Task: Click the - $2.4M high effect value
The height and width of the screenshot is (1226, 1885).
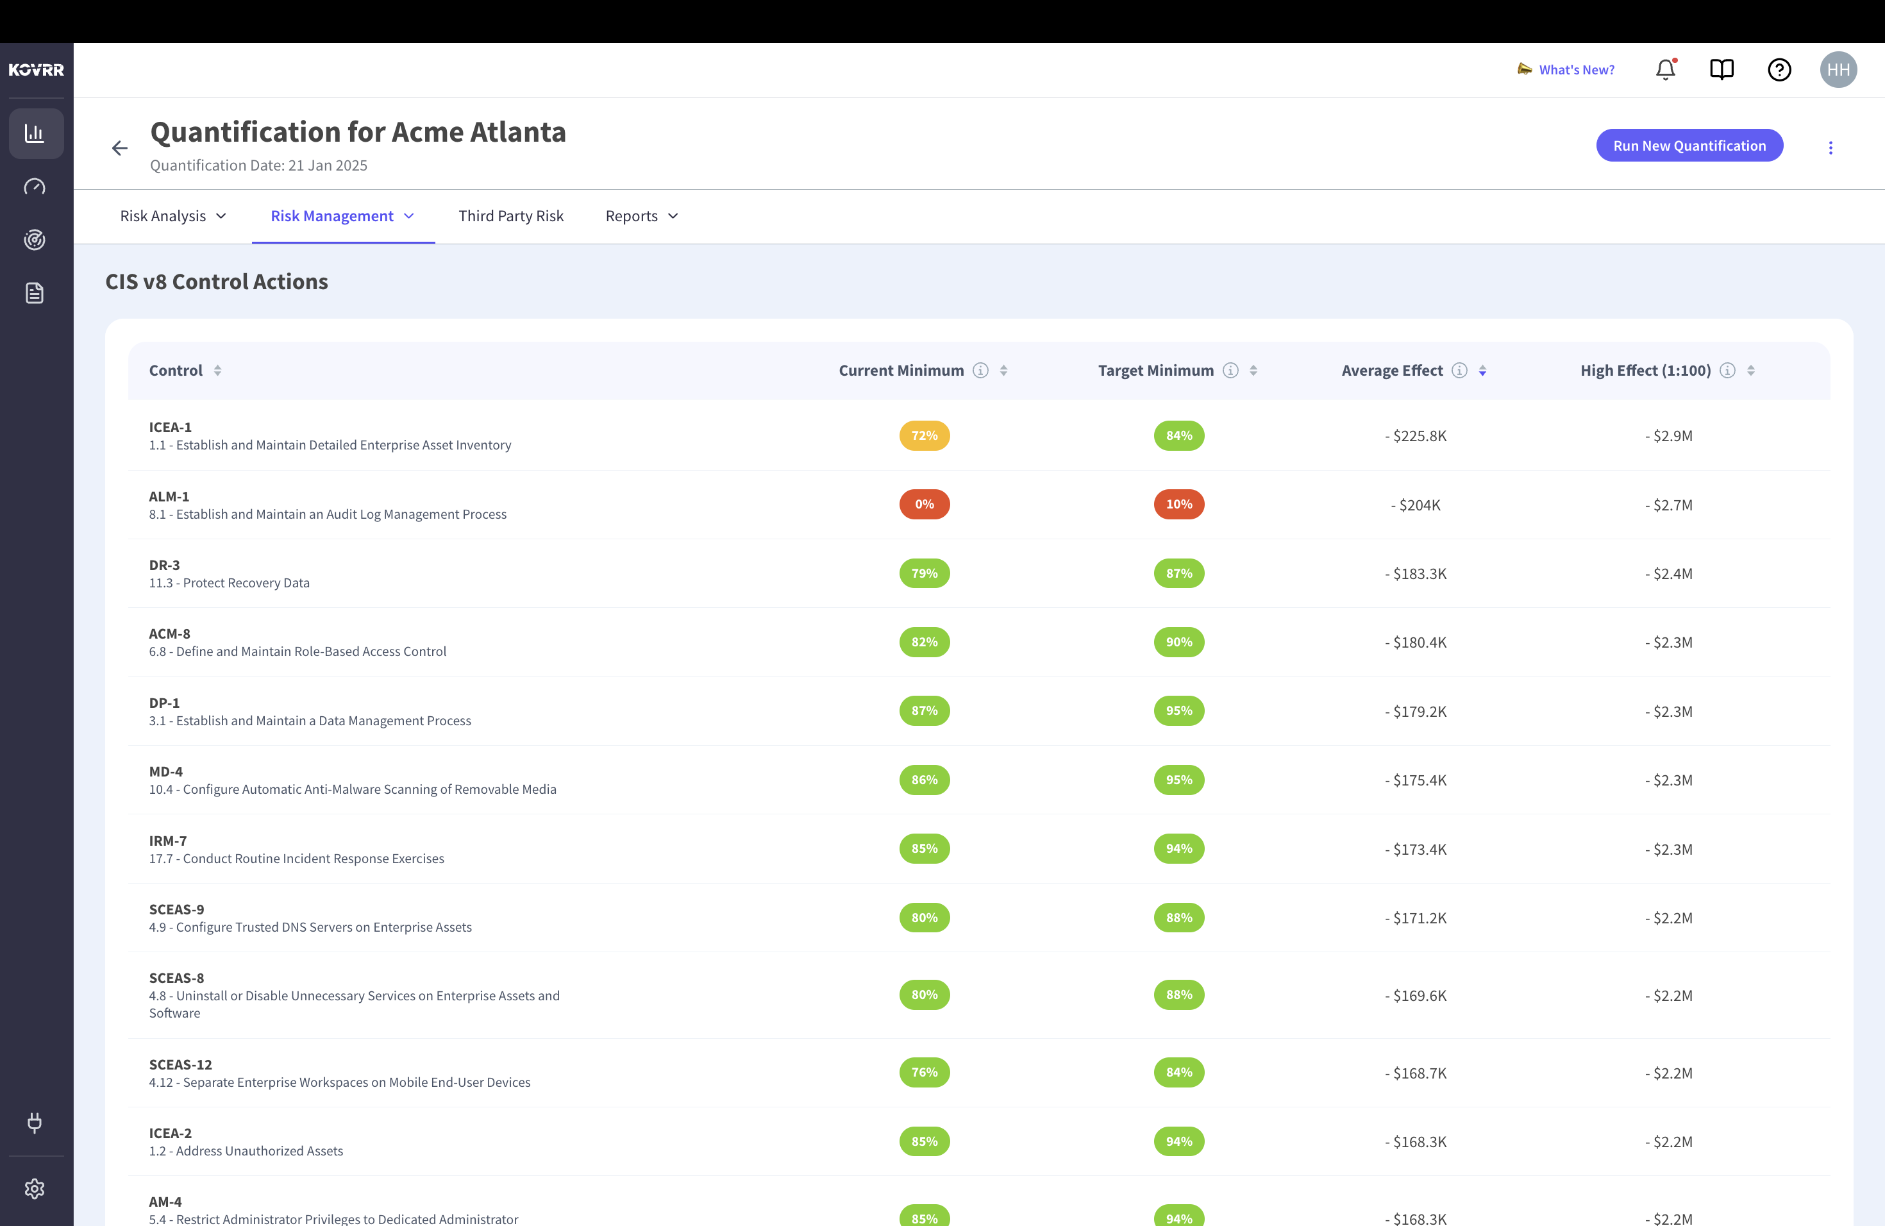Action: tap(1669, 574)
